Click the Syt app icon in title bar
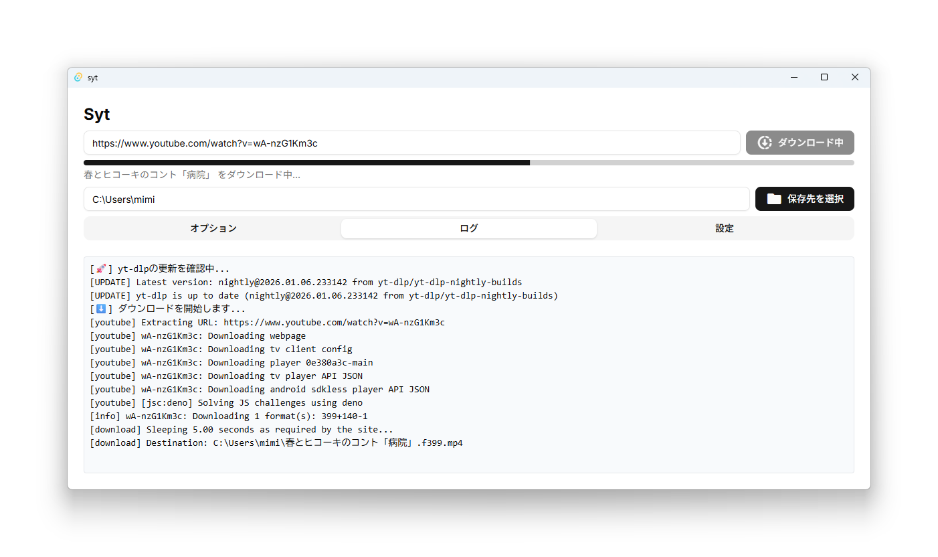 click(x=78, y=78)
